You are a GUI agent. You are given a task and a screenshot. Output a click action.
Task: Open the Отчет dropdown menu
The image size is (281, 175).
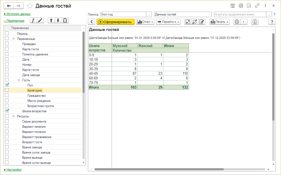coord(145,22)
